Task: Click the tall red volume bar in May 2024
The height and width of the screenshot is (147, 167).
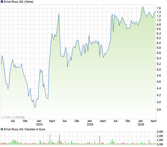Action: coord(60,140)
